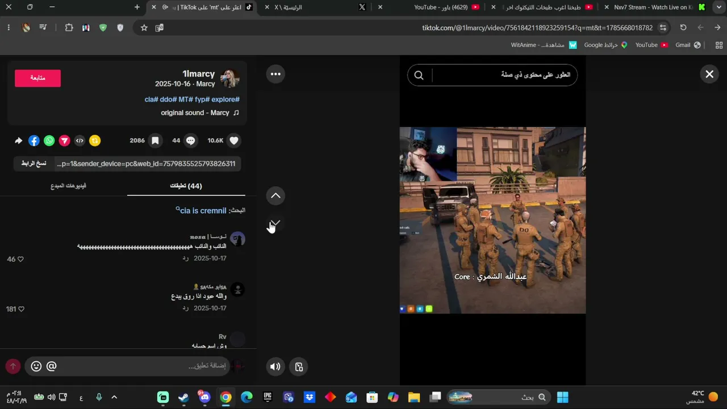
Task: Open the site information icon in the address bar
Action: coord(663,28)
